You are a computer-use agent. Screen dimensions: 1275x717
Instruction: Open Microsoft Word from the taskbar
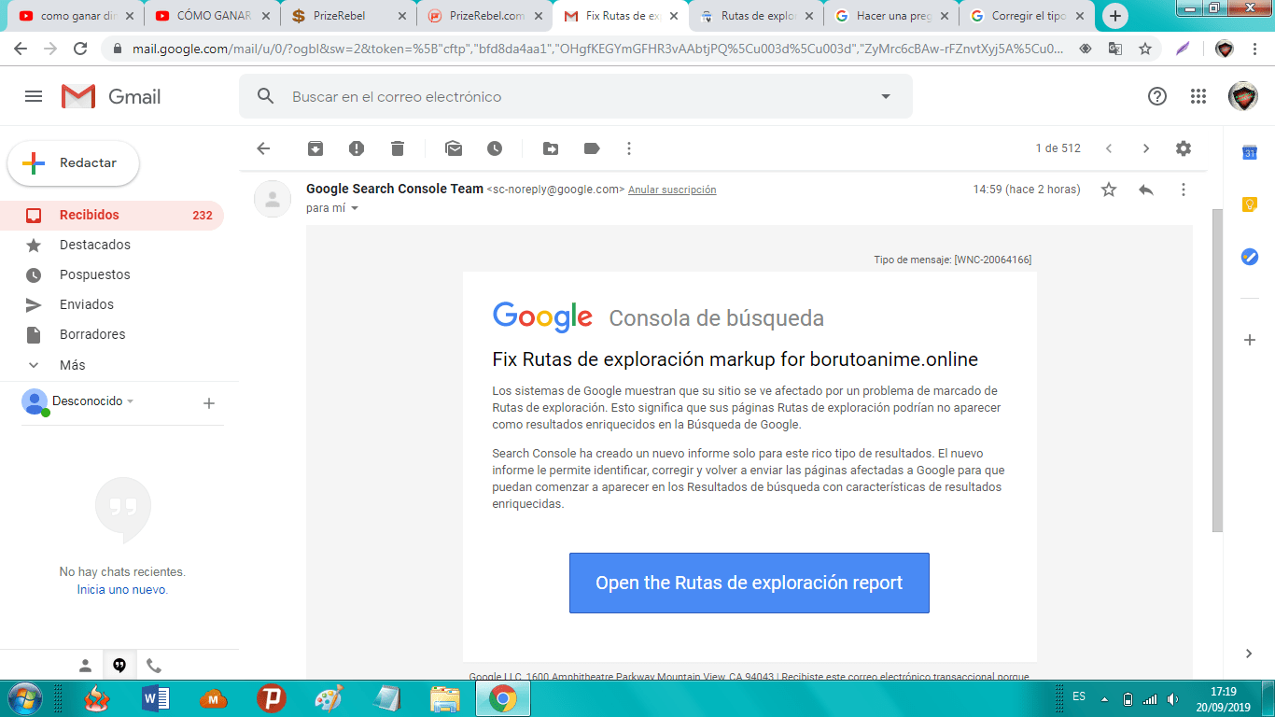pyautogui.click(x=156, y=698)
